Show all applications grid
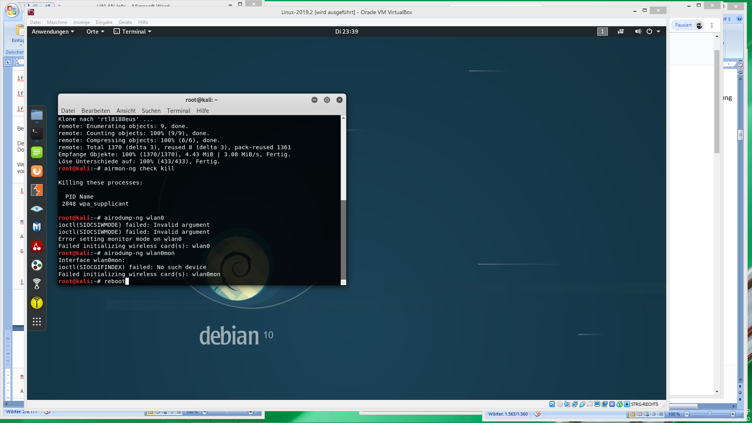Viewport: 752px width, 423px height. (x=37, y=322)
